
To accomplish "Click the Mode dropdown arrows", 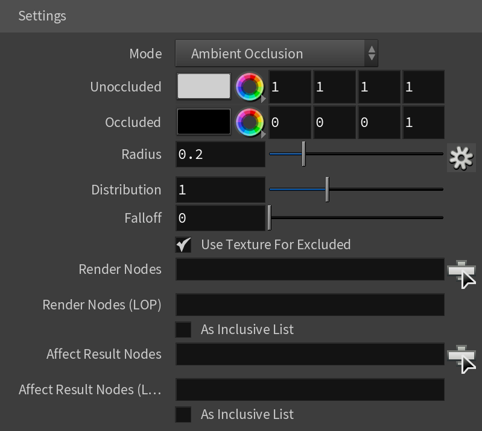I will tap(372, 54).
